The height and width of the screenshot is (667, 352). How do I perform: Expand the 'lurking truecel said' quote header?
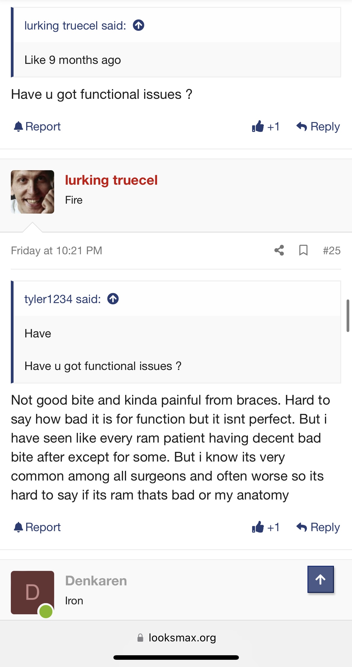[75, 26]
